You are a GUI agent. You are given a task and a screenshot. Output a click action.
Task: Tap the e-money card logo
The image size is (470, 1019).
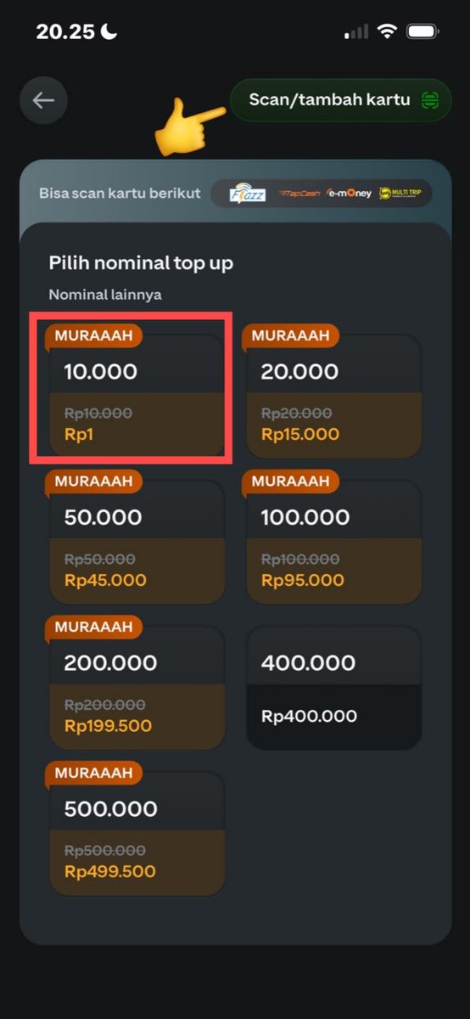[x=350, y=194]
